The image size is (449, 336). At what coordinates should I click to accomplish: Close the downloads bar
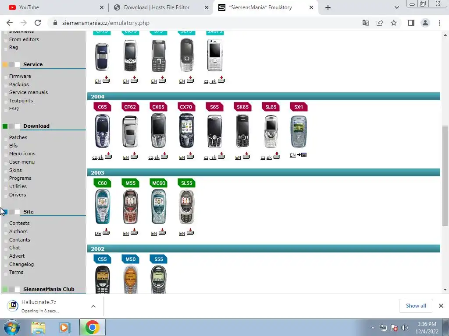pyautogui.click(x=441, y=306)
